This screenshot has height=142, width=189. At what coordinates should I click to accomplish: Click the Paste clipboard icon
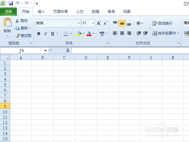pyautogui.click(x=7, y=22)
